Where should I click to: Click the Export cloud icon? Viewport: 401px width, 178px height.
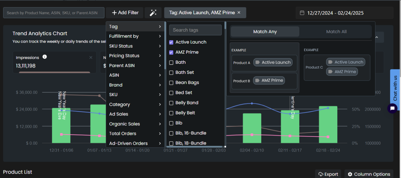[321, 174]
